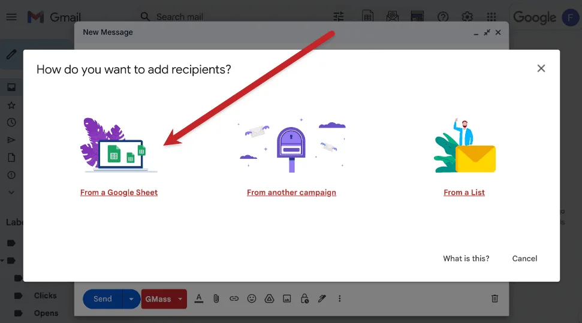Screen dimensions: 582x323
Task: Click the attach files paperclip icon
Action: click(216, 298)
